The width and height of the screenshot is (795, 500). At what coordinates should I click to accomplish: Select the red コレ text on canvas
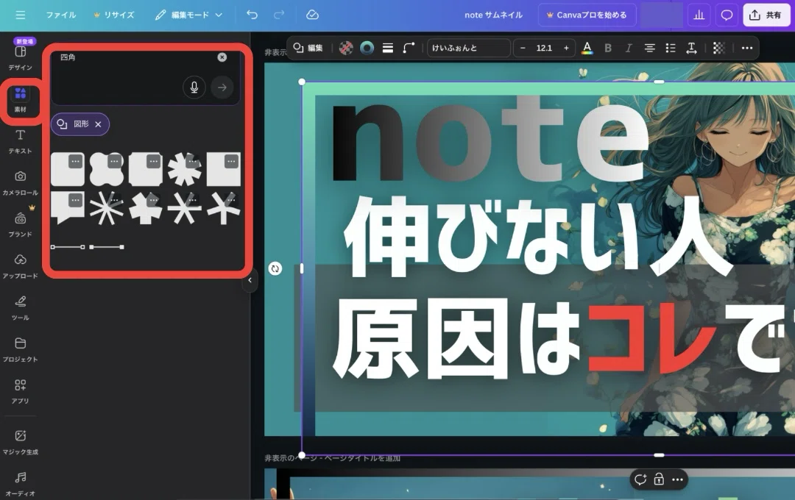click(651, 337)
